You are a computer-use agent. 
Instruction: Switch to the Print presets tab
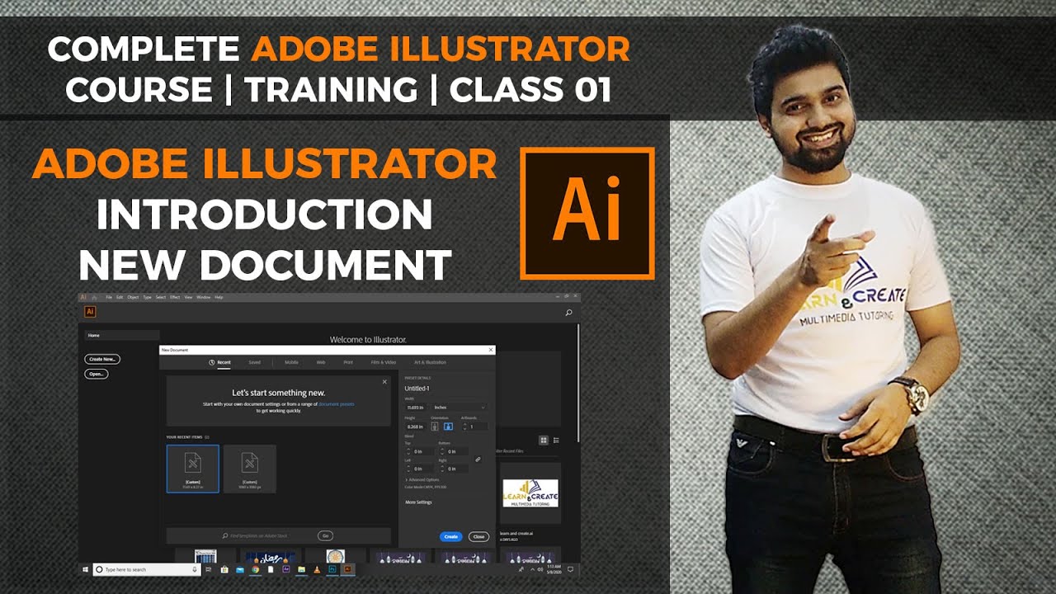[348, 362]
